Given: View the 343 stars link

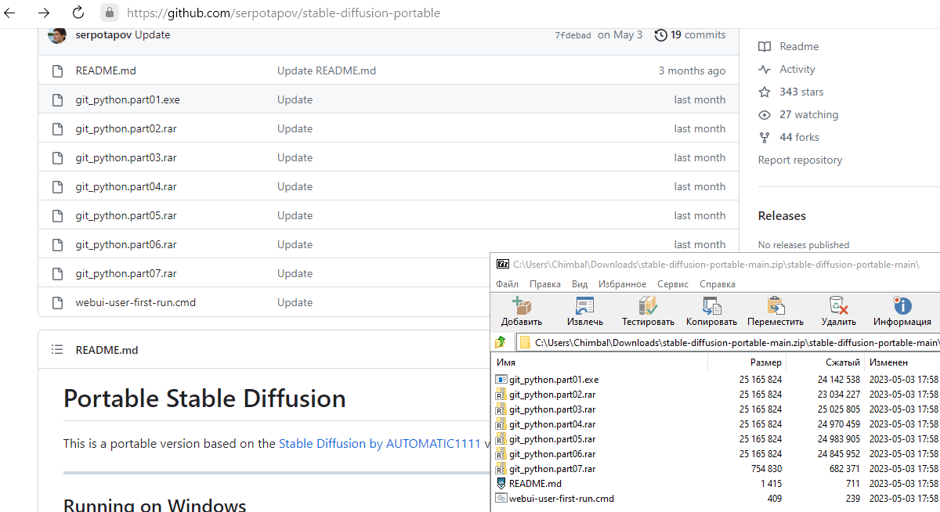Looking at the screenshot, I should click(791, 92).
